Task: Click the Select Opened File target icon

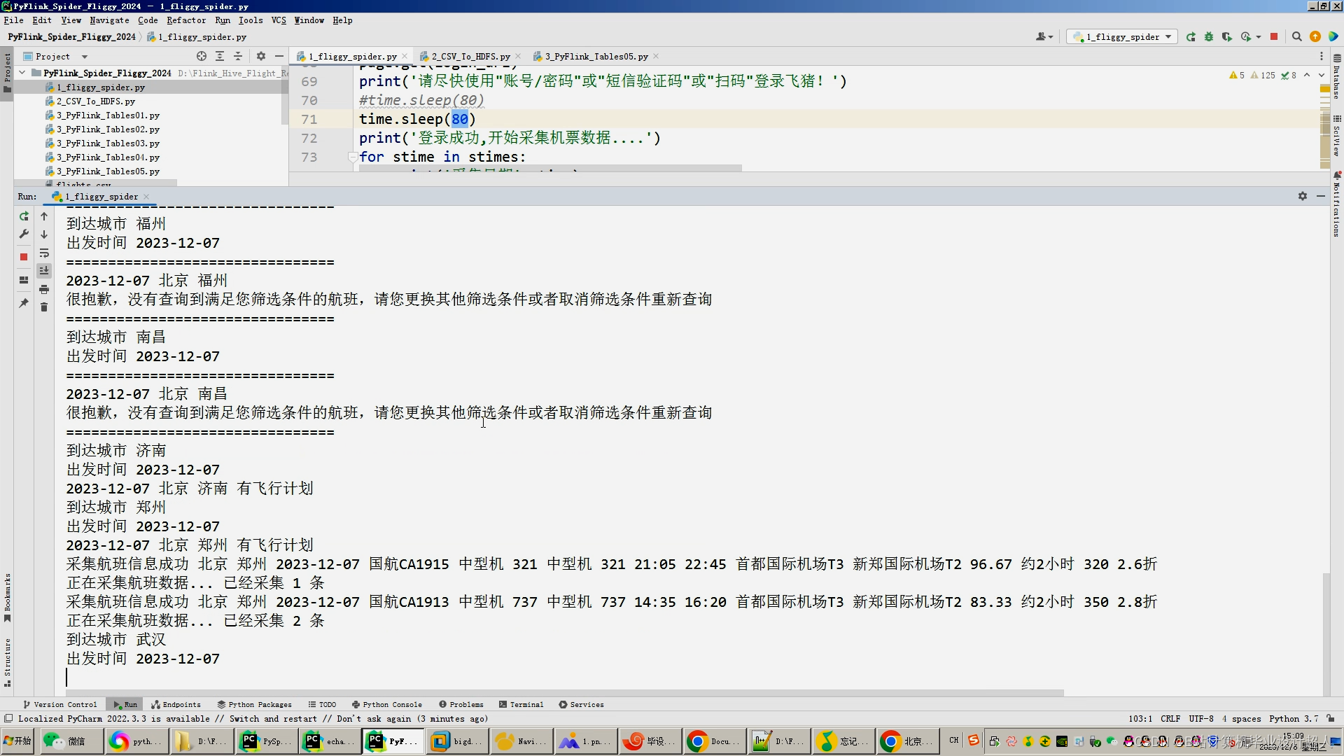Action: coord(202,56)
